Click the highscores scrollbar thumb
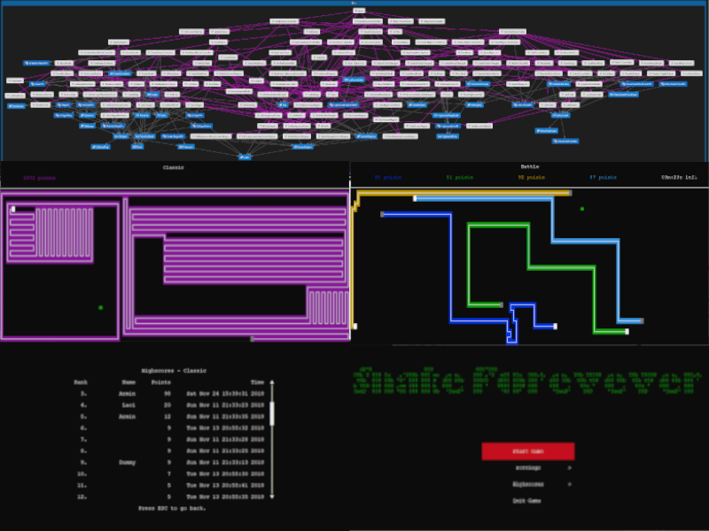The image size is (709, 531). pyautogui.click(x=272, y=413)
